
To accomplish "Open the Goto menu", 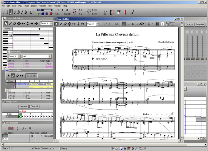I will tap(14, 6).
